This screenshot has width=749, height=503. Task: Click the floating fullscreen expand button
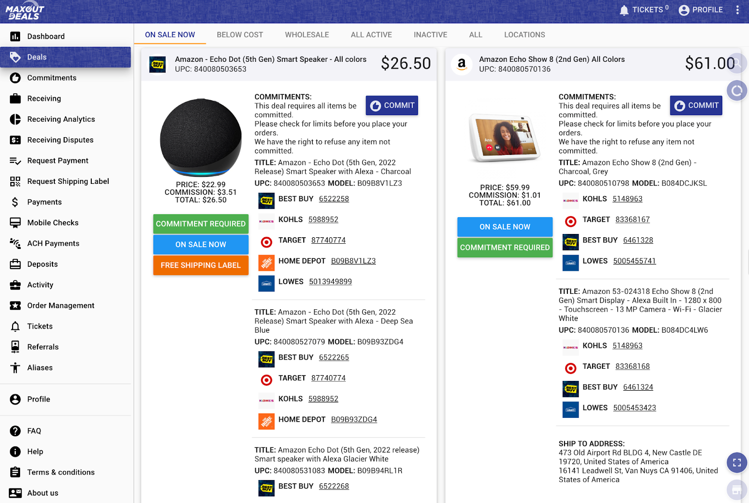click(737, 463)
